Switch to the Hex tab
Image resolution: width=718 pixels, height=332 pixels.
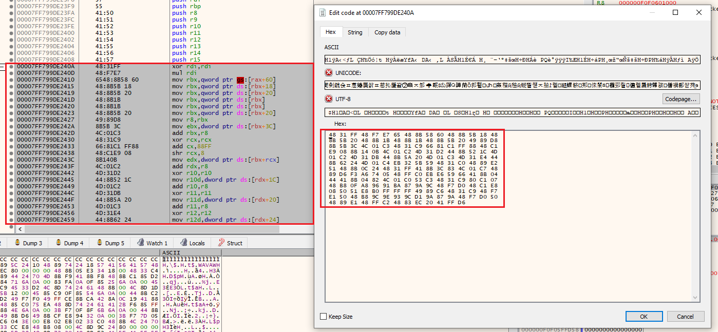pyautogui.click(x=331, y=32)
